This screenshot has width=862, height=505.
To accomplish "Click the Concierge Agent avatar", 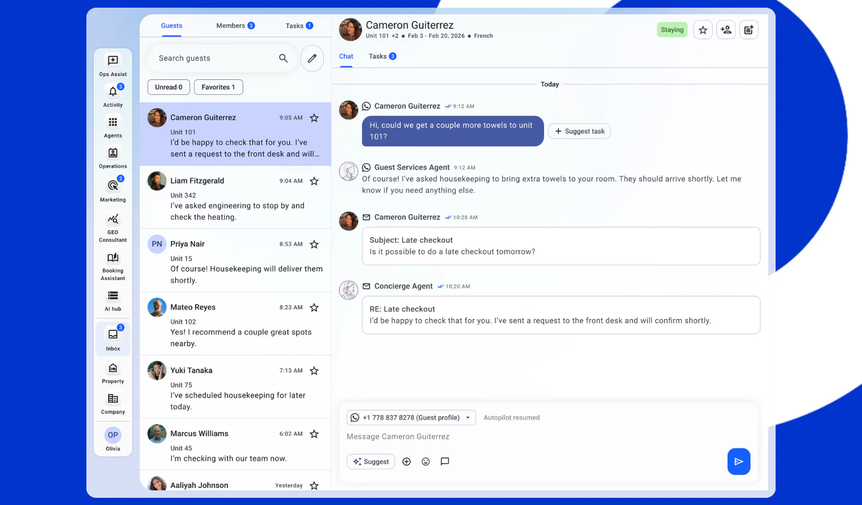I will pyautogui.click(x=348, y=290).
